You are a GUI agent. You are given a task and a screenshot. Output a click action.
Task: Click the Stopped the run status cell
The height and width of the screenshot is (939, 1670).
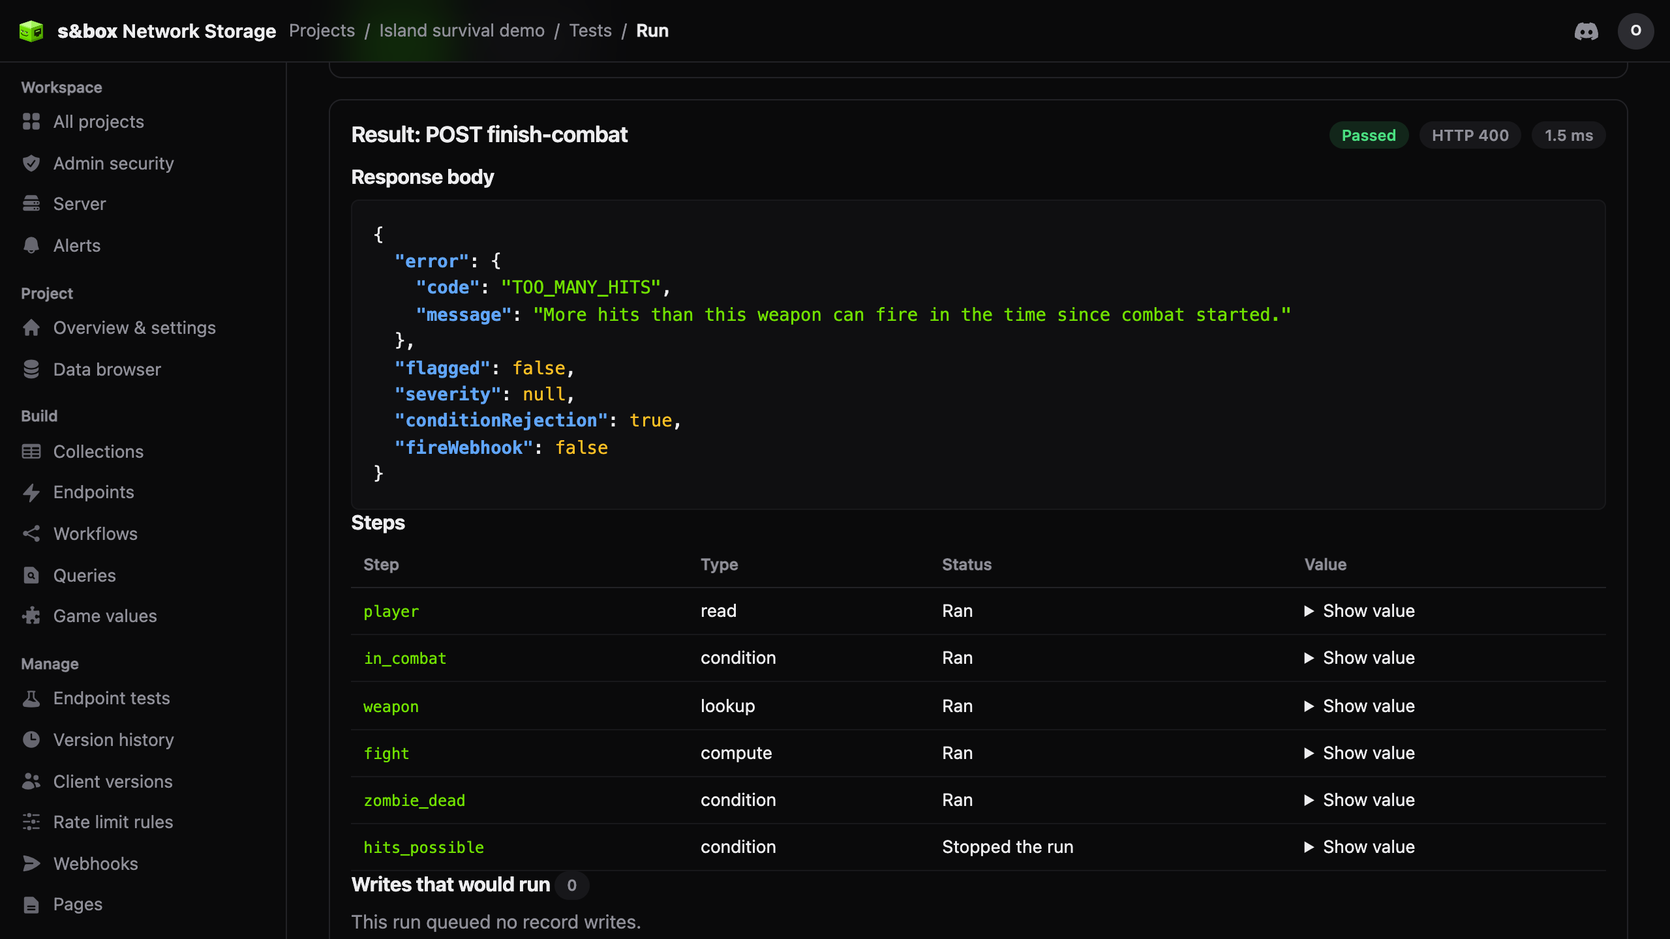click(x=1008, y=847)
